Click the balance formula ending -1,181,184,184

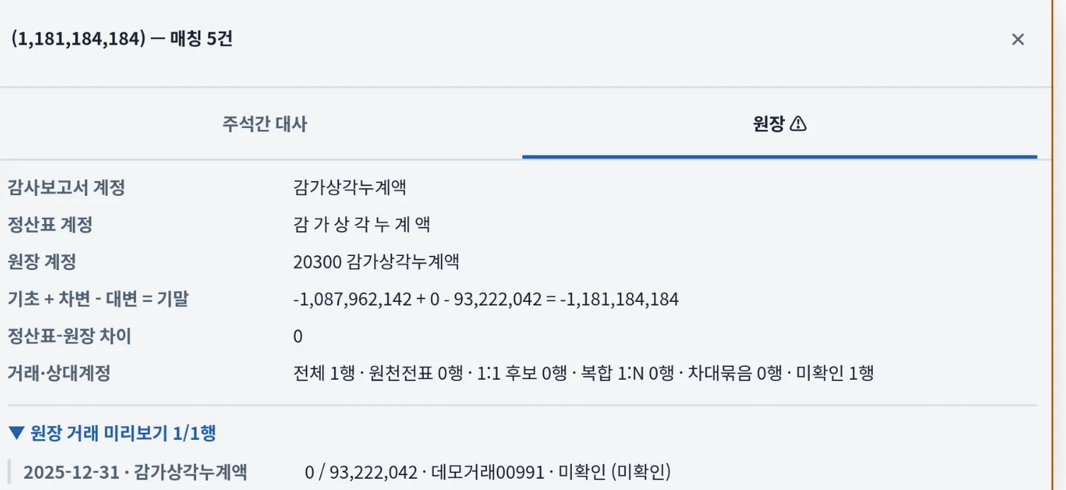tap(486, 299)
